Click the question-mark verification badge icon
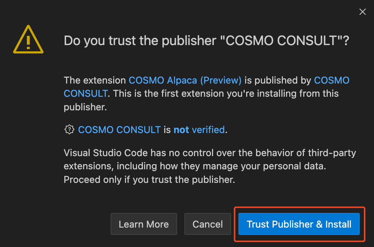This screenshot has width=374, height=247. coord(69,129)
